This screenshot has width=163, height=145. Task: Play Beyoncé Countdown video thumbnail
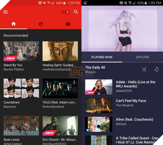[21, 88]
